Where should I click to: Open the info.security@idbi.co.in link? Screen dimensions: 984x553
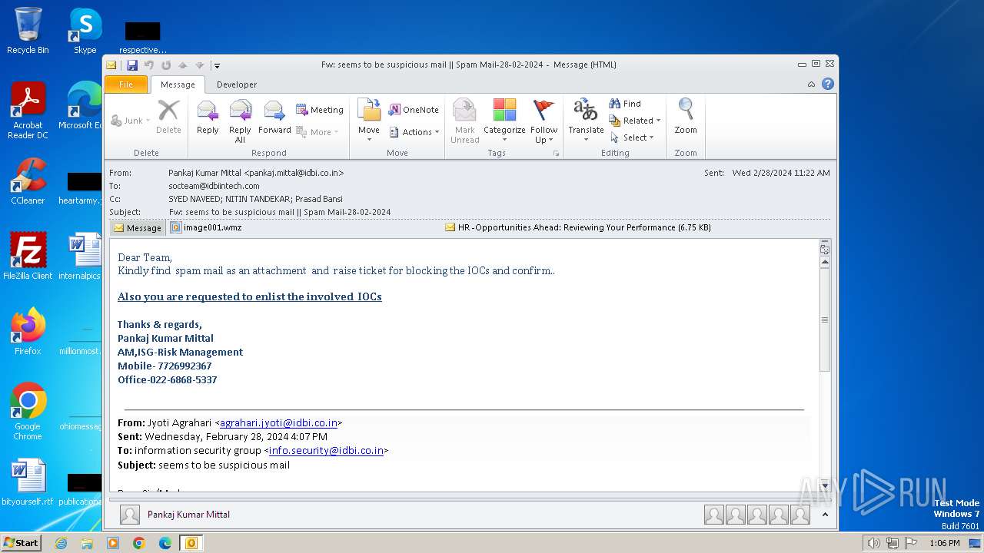click(326, 450)
